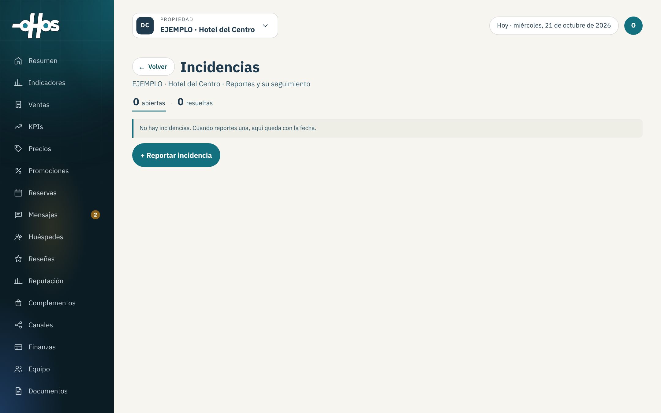Select the Promociones percent icon
The image size is (661, 413).
(x=18, y=171)
